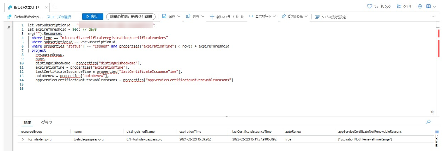Open the settings gear icon

tap(420, 6)
